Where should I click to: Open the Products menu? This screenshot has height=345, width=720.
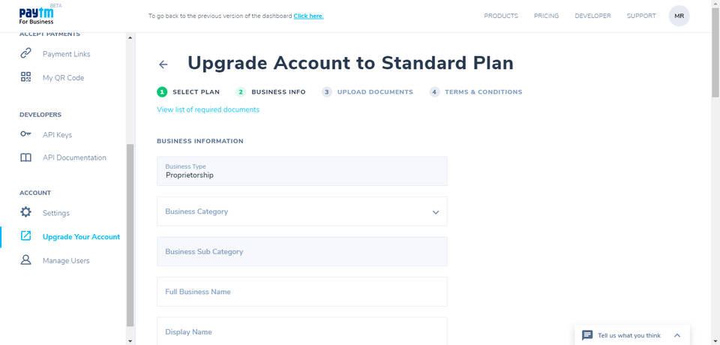tap(501, 16)
